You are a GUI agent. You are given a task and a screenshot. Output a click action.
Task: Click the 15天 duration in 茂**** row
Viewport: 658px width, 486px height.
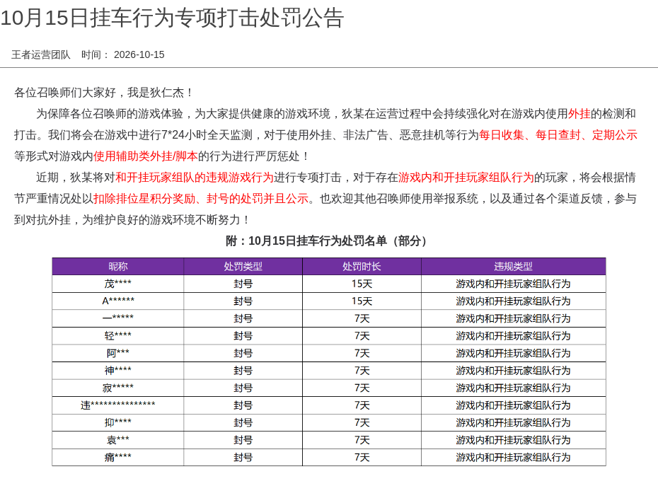pyautogui.click(x=362, y=284)
